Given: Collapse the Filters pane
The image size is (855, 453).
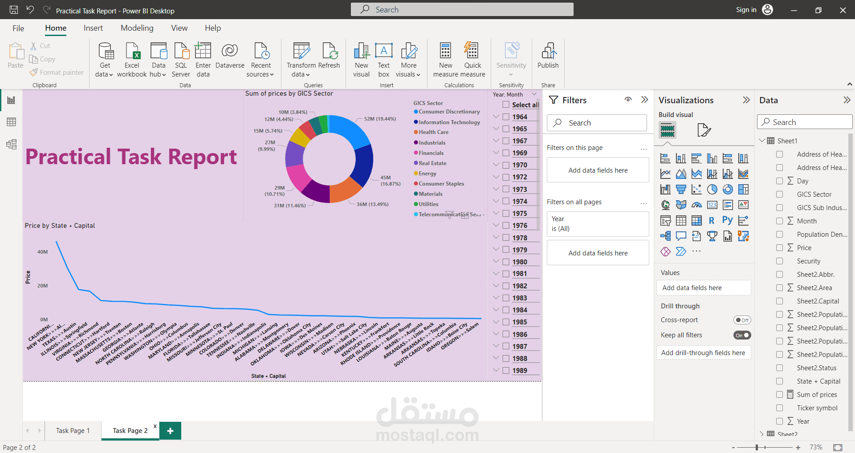Looking at the screenshot, I should tap(644, 100).
